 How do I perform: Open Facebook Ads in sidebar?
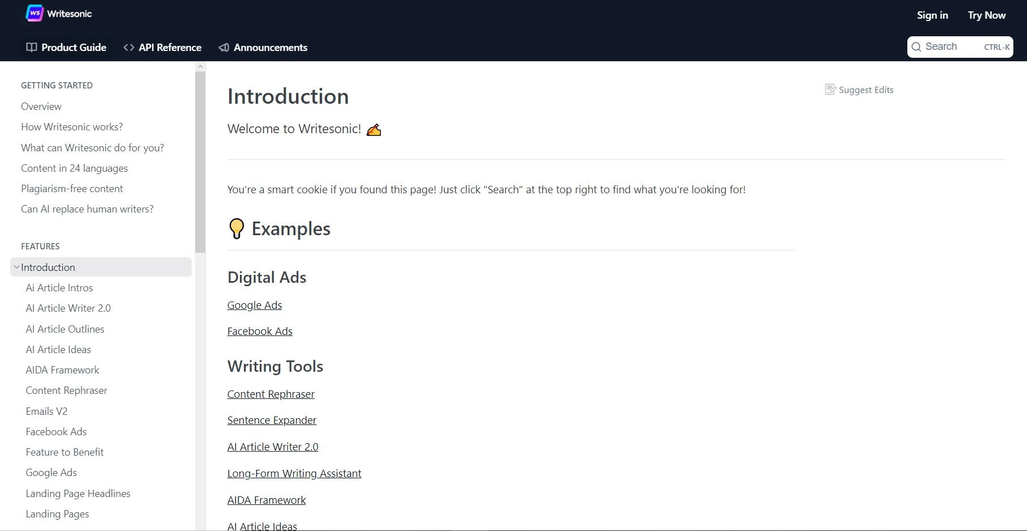pos(56,432)
